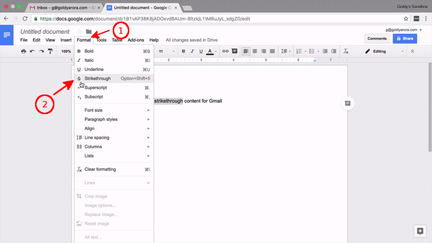Click the blue Share button
Image resolution: width=432 pixels, height=243 pixels.
pyautogui.click(x=404, y=38)
